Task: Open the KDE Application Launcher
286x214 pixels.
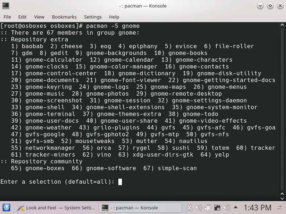Action: (x=6, y=207)
